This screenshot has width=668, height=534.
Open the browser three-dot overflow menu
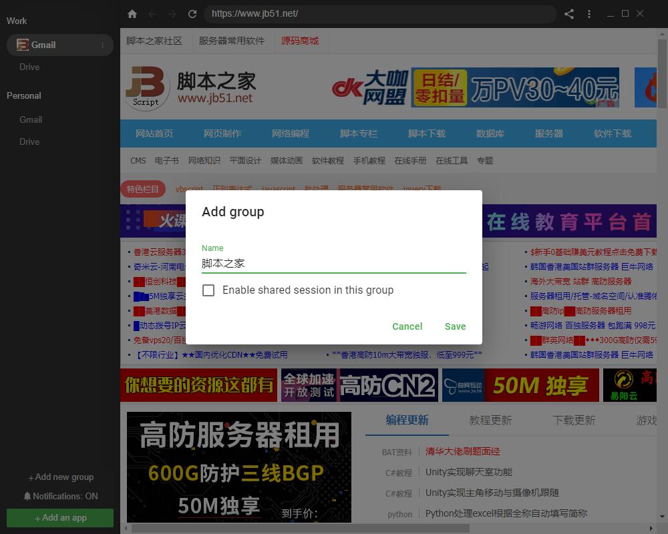click(589, 13)
